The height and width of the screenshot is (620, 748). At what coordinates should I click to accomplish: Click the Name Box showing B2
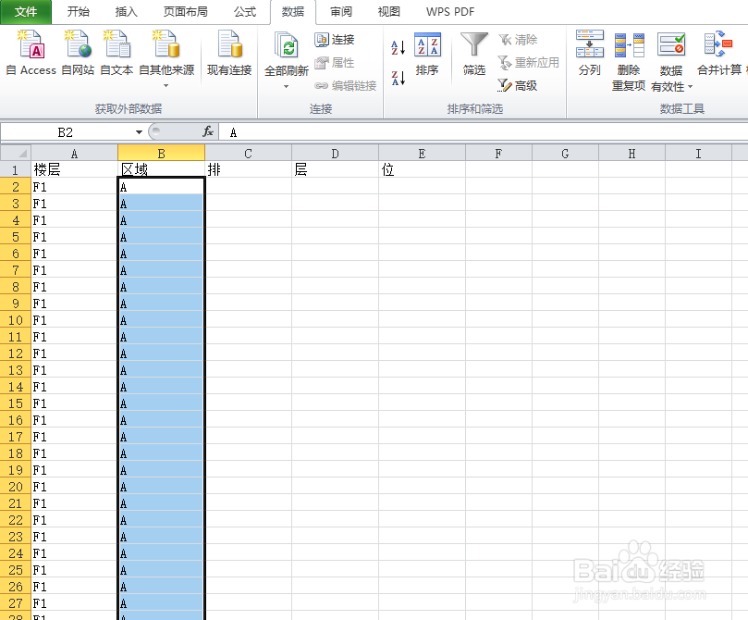pyautogui.click(x=66, y=132)
